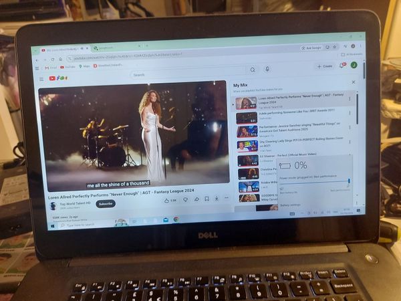Image resolution: width=401 pixels, height=301 pixels.
Task: Bookmark this page with the star
Action: point(335,47)
